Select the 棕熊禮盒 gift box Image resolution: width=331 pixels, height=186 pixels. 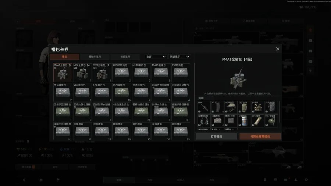pyautogui.click(x=102, y=131)
